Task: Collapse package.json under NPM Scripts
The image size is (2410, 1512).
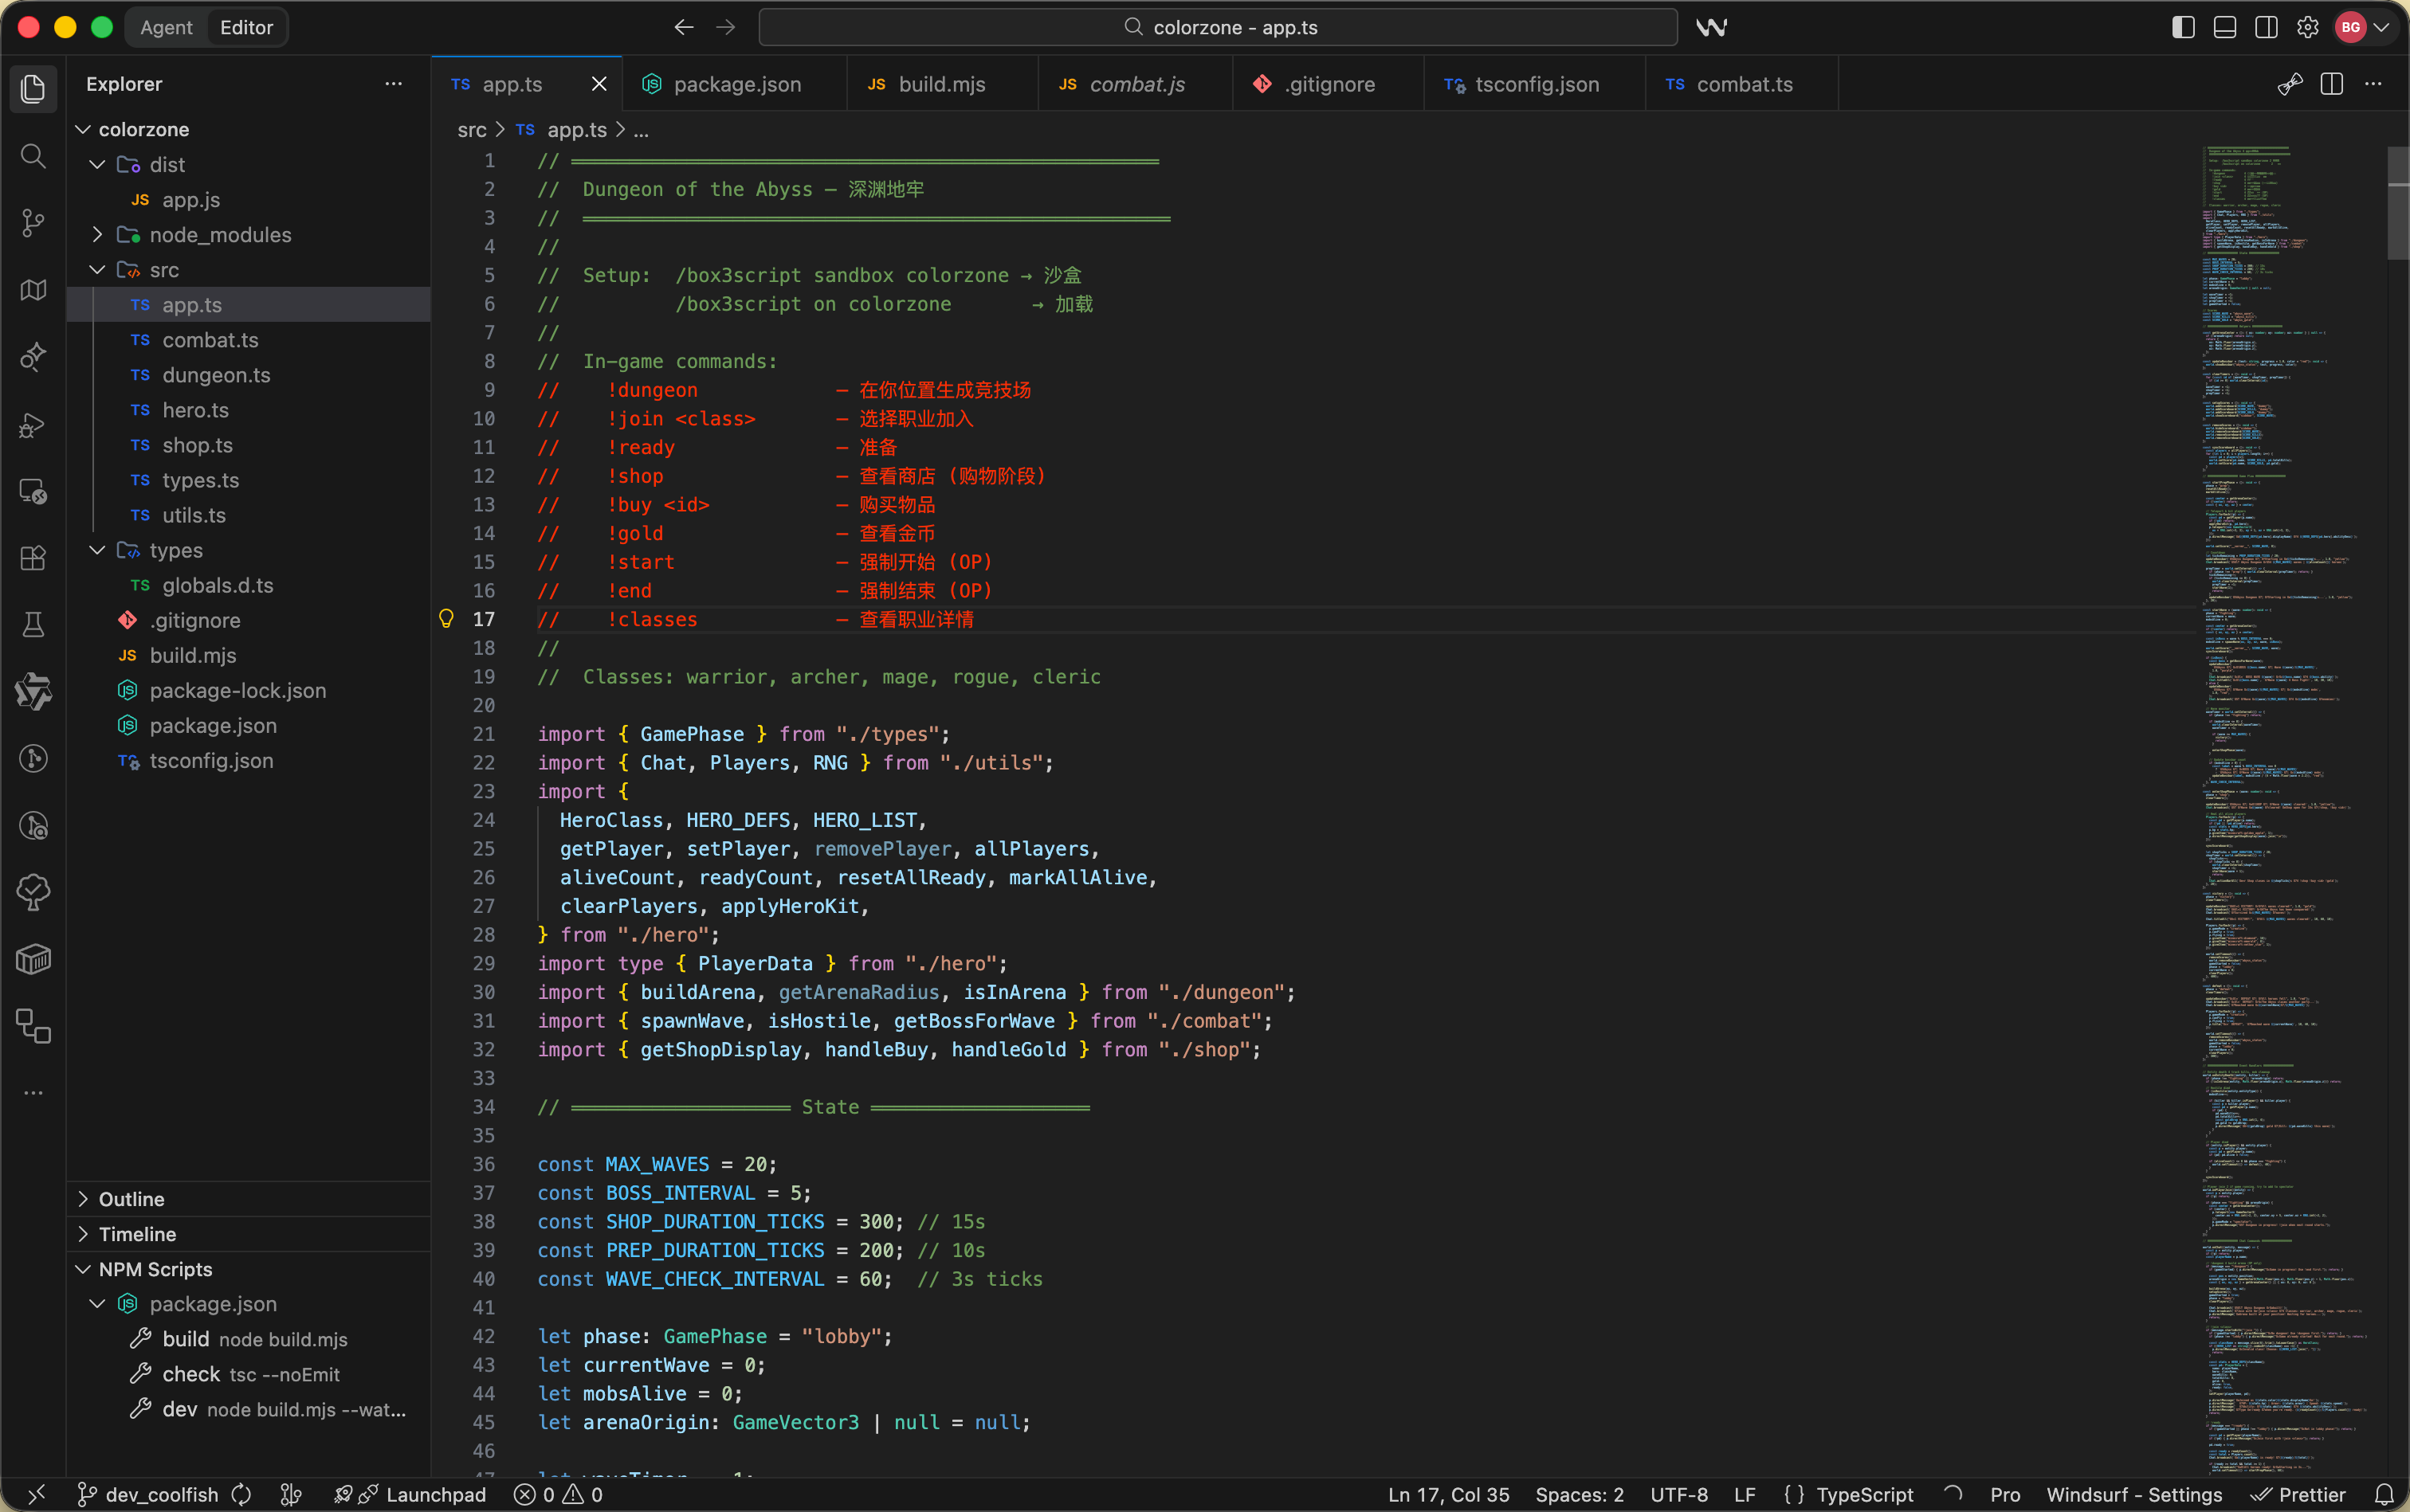Action: tap(97, 1304)
